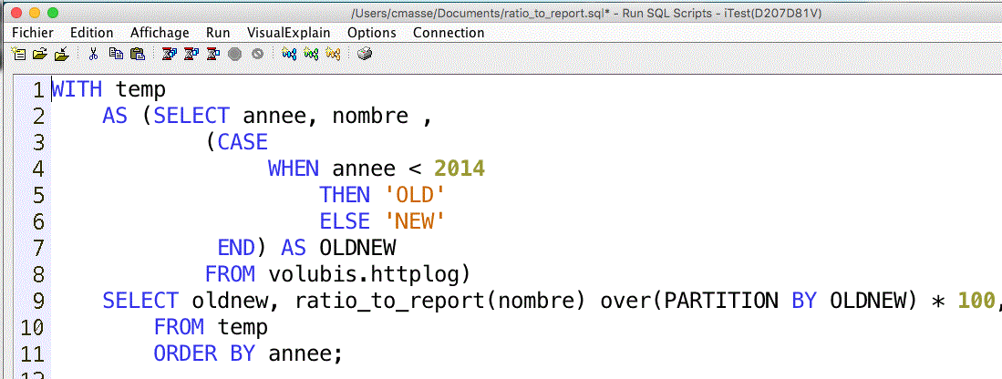Open the Connection menu
Viewport: 1002px width, 379px height.
click(x=449, y=33)
